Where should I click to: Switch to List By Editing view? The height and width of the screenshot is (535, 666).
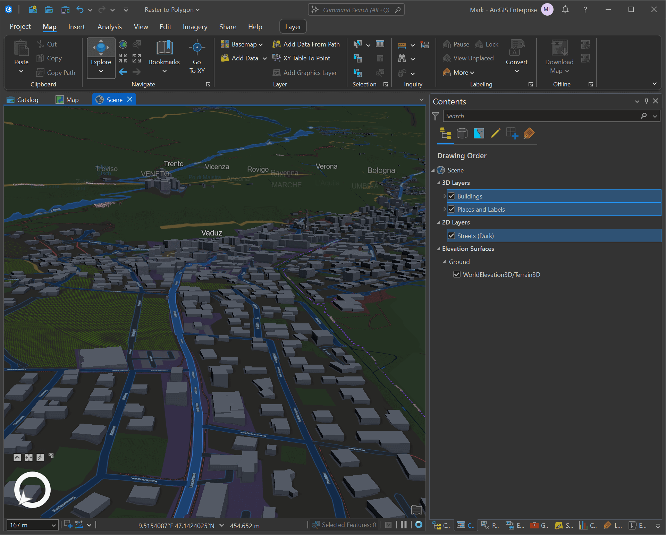(x=495, y=134)
